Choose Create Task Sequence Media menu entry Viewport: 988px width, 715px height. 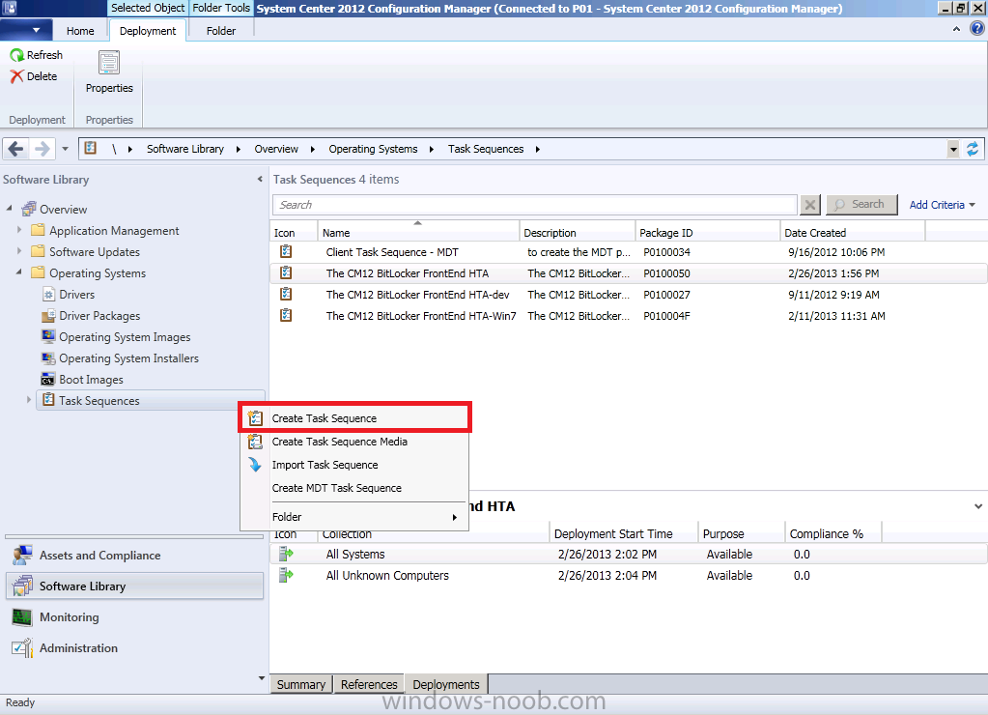[x=354, y=442]
